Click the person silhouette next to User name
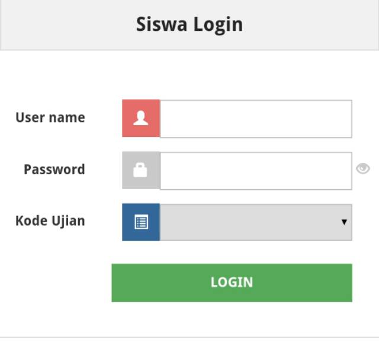This screenshot has width=379, height=355. [141, 119]
